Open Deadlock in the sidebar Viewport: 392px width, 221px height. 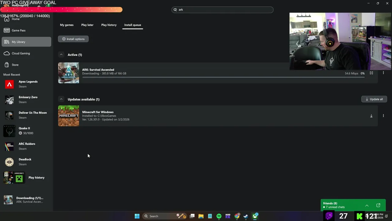click(26, 162)
